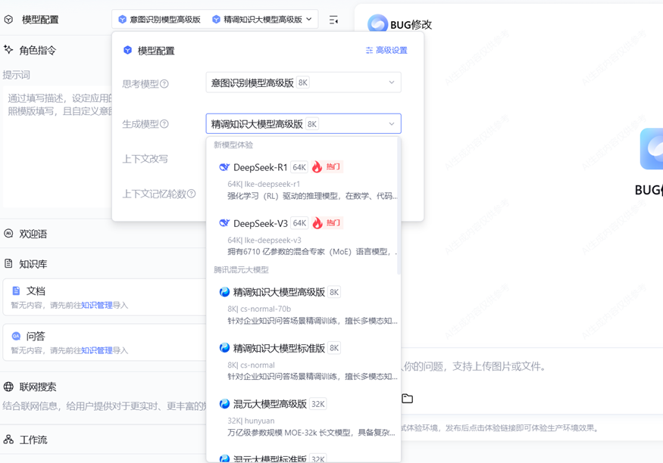Click the 文档 file icon
663x463 pixels.
click(x=16, y=291)
